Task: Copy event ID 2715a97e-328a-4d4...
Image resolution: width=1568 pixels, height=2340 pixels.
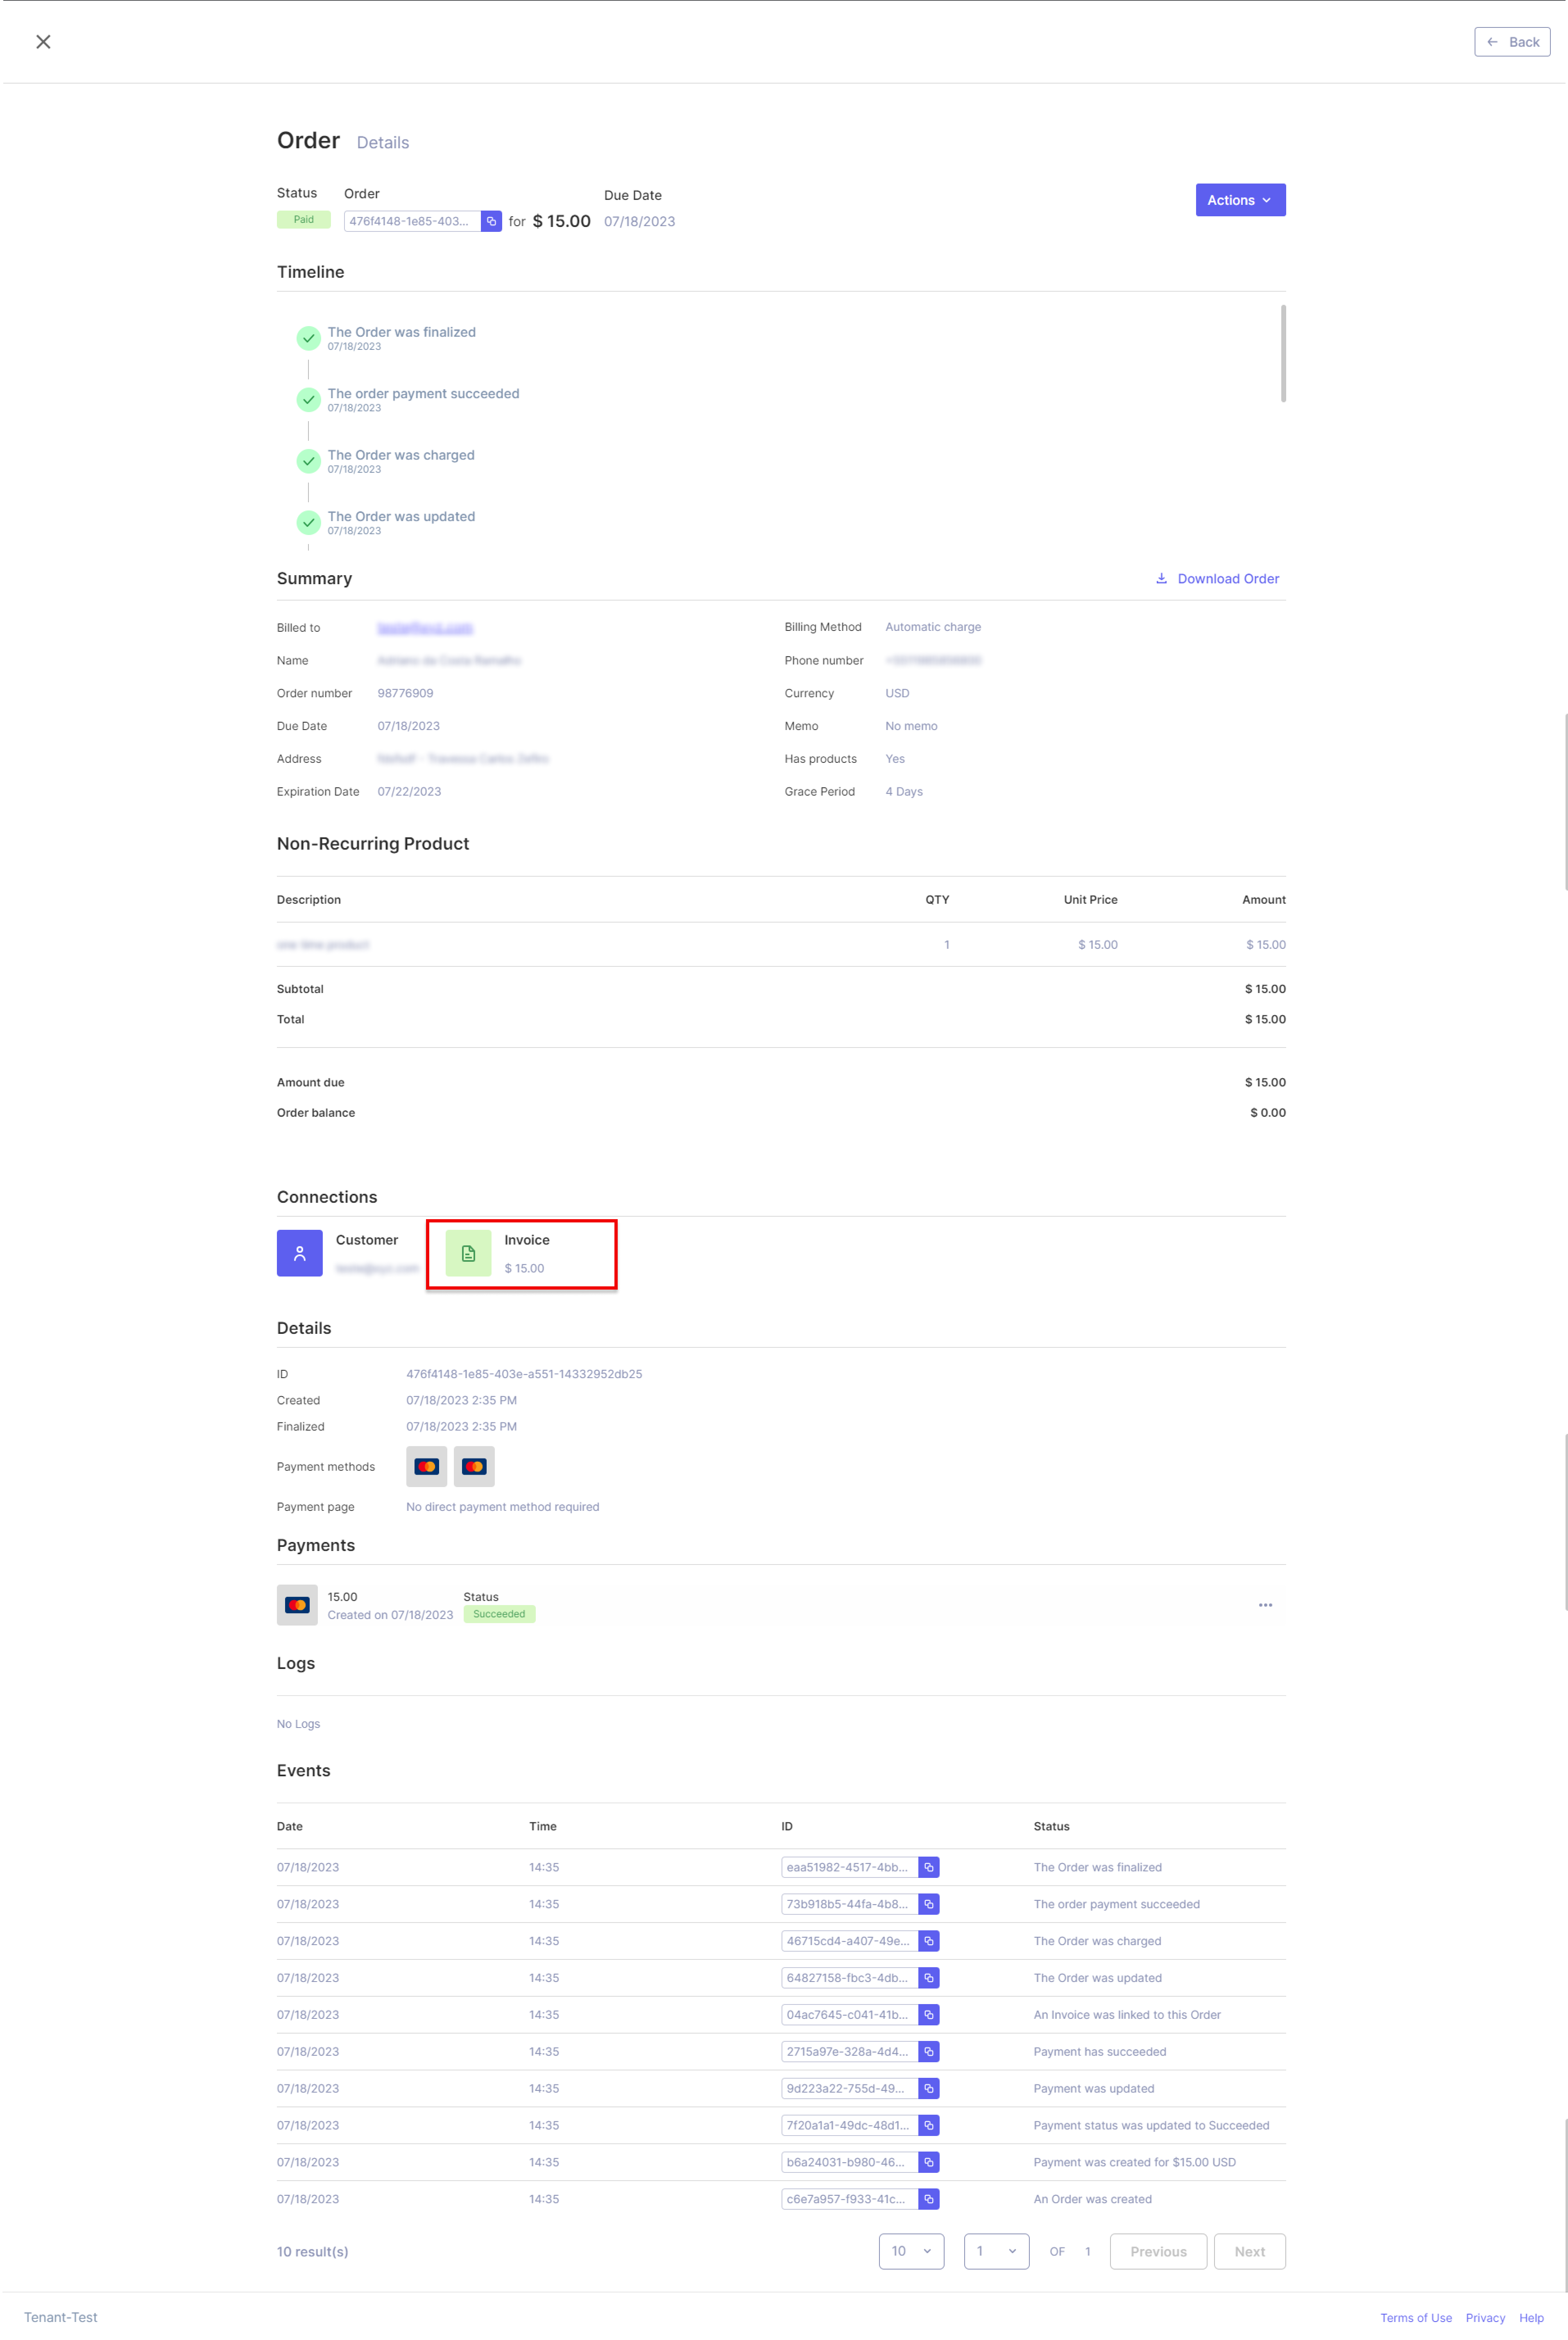Action: point(929,2051)
